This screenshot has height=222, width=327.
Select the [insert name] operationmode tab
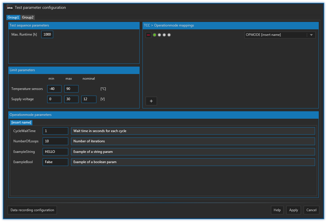[x=21, y=122]
